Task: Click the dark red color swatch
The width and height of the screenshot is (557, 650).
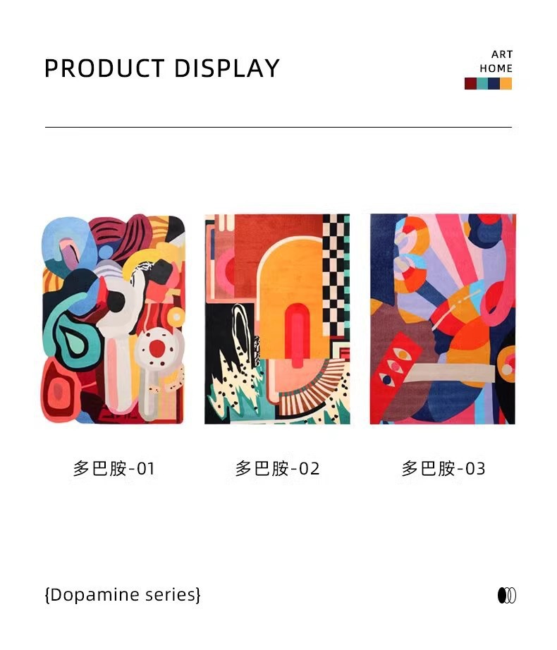Action: pos(470,83)
